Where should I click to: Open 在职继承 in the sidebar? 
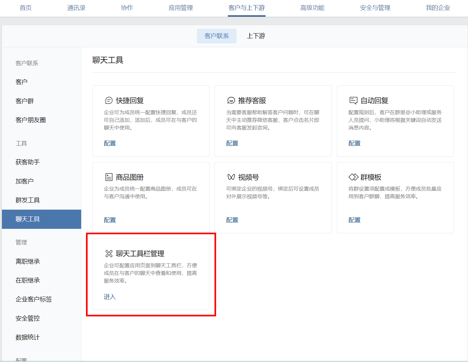pyautogui.click(x=27, y=281)
